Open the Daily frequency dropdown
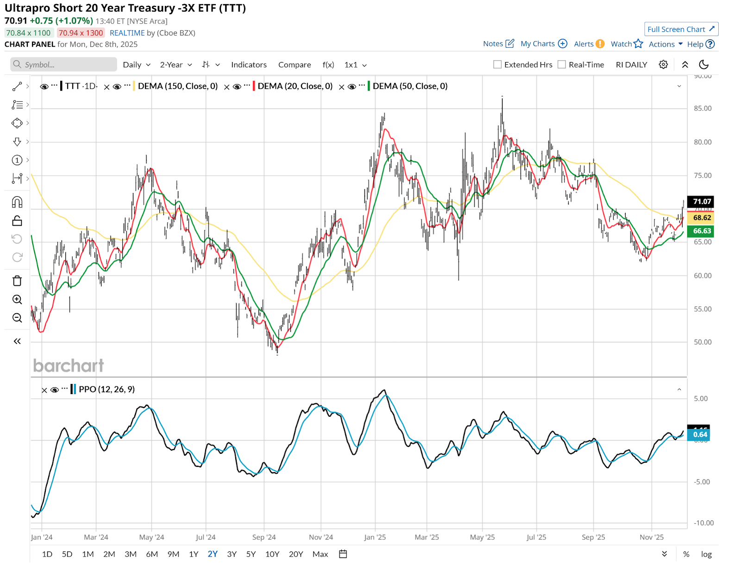 pyautogui.click(x=137, y=65)
